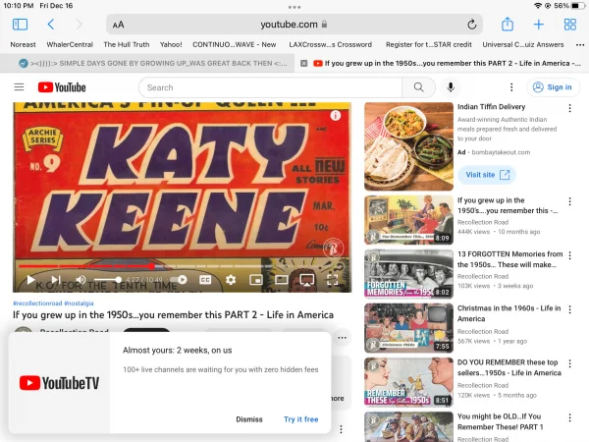Open DO YOU REMEMBER top sellers thumbnail

click(x=408, y=382)
